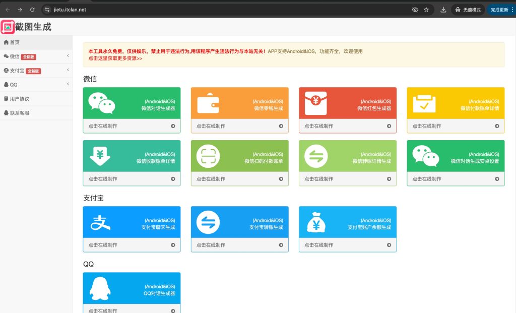Open 支付宝 in the sidebar menu
Viewport: 516px width, 313px height.
point(36,71)
